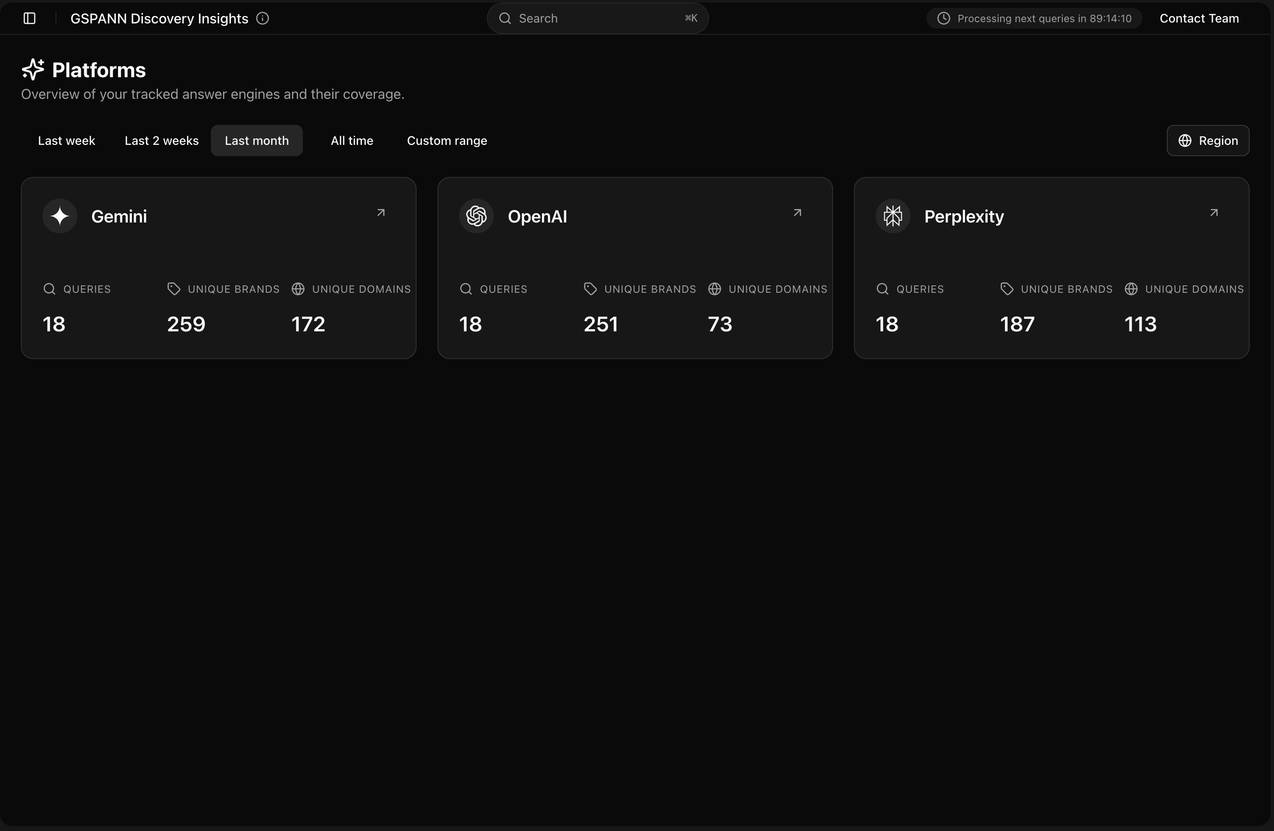The height and width of the screenshot is (831, 1274).
Task: Click the Perplexity unique brands tag icon
Action: 1007,289
